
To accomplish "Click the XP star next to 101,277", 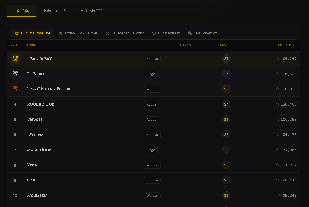I will click(x=278, y=165).
